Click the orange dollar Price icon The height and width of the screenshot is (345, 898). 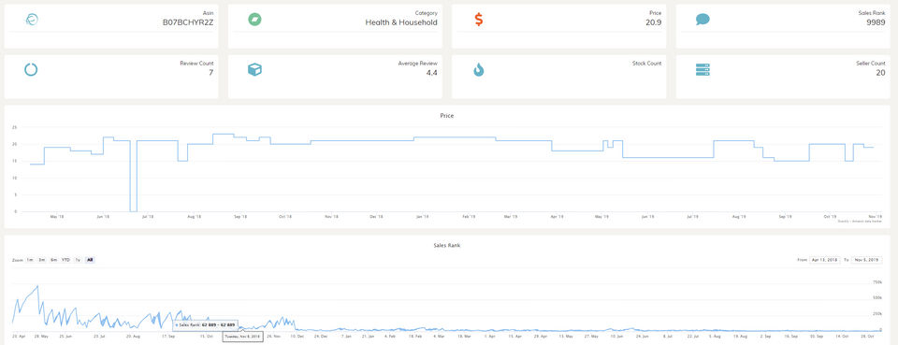pos(479,20)
